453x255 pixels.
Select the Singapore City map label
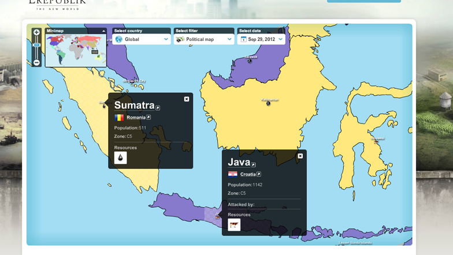coord(134,81)
